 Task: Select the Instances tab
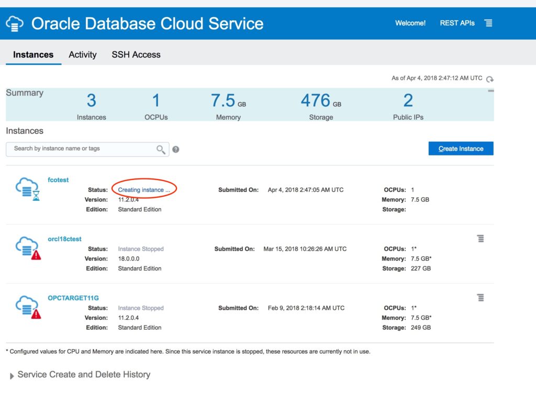tap(33, 54)
